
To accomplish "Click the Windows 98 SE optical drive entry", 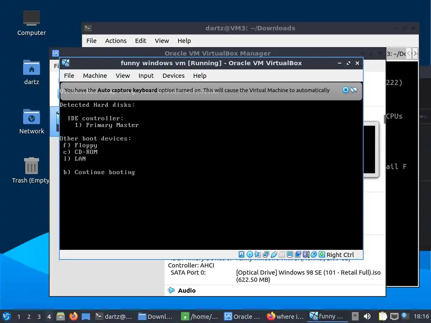I will click(x=308, y=276).
